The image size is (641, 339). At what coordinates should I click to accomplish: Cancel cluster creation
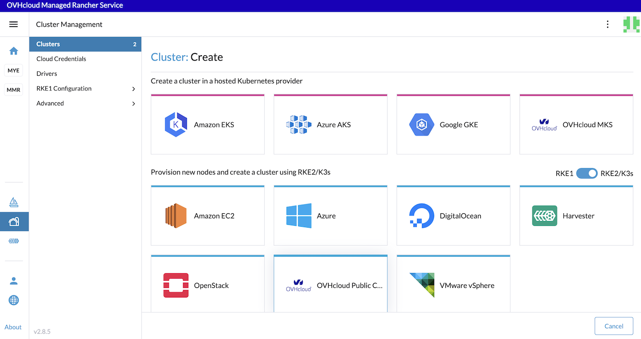tap(614, 326)
